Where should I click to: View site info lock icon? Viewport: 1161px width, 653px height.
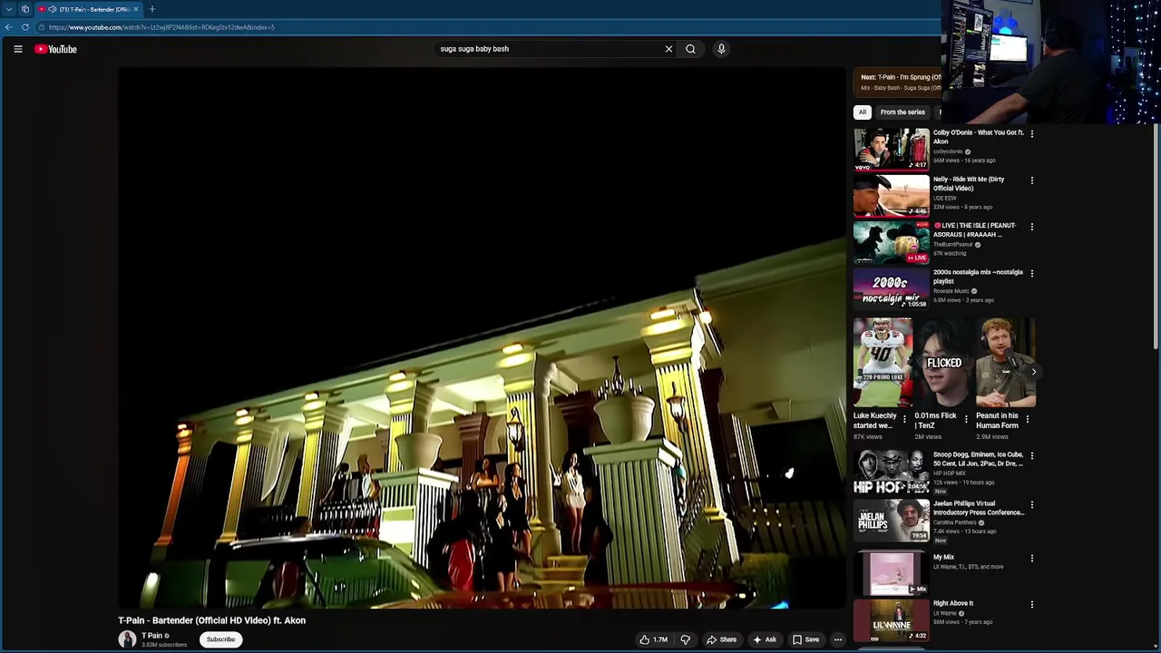pyautogui.click(x=42, y=27)
